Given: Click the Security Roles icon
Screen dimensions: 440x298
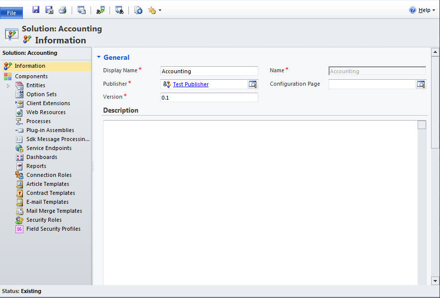Looking at the screenshot, I should [19, 220].
